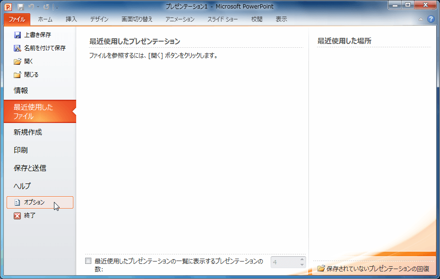Select 閉じる from the backstage menu
This screenshot has width=440, height=279.
40,75
